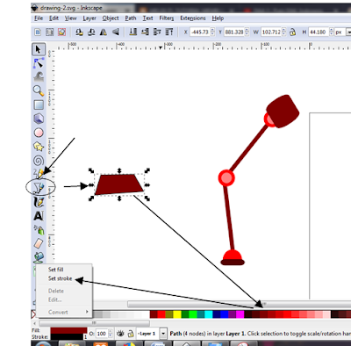The image size is (351, 346).
Task: Open the Text menu
Action: [147, 18]
